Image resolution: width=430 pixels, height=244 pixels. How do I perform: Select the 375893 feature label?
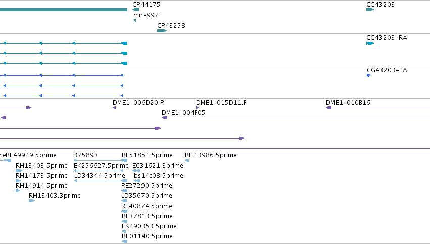click(x=85, y=155)
